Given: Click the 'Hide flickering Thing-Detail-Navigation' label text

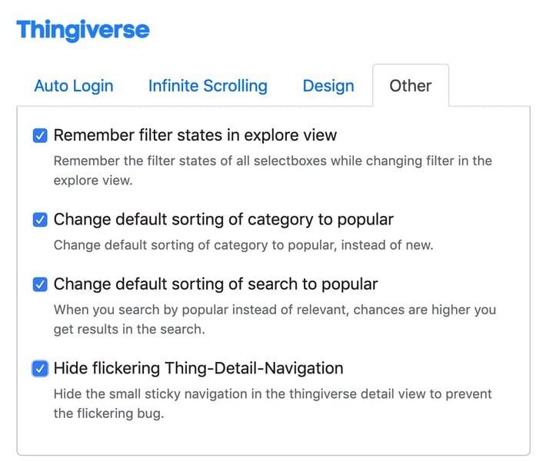Looking at the screenshot, I should coord(198,369).
